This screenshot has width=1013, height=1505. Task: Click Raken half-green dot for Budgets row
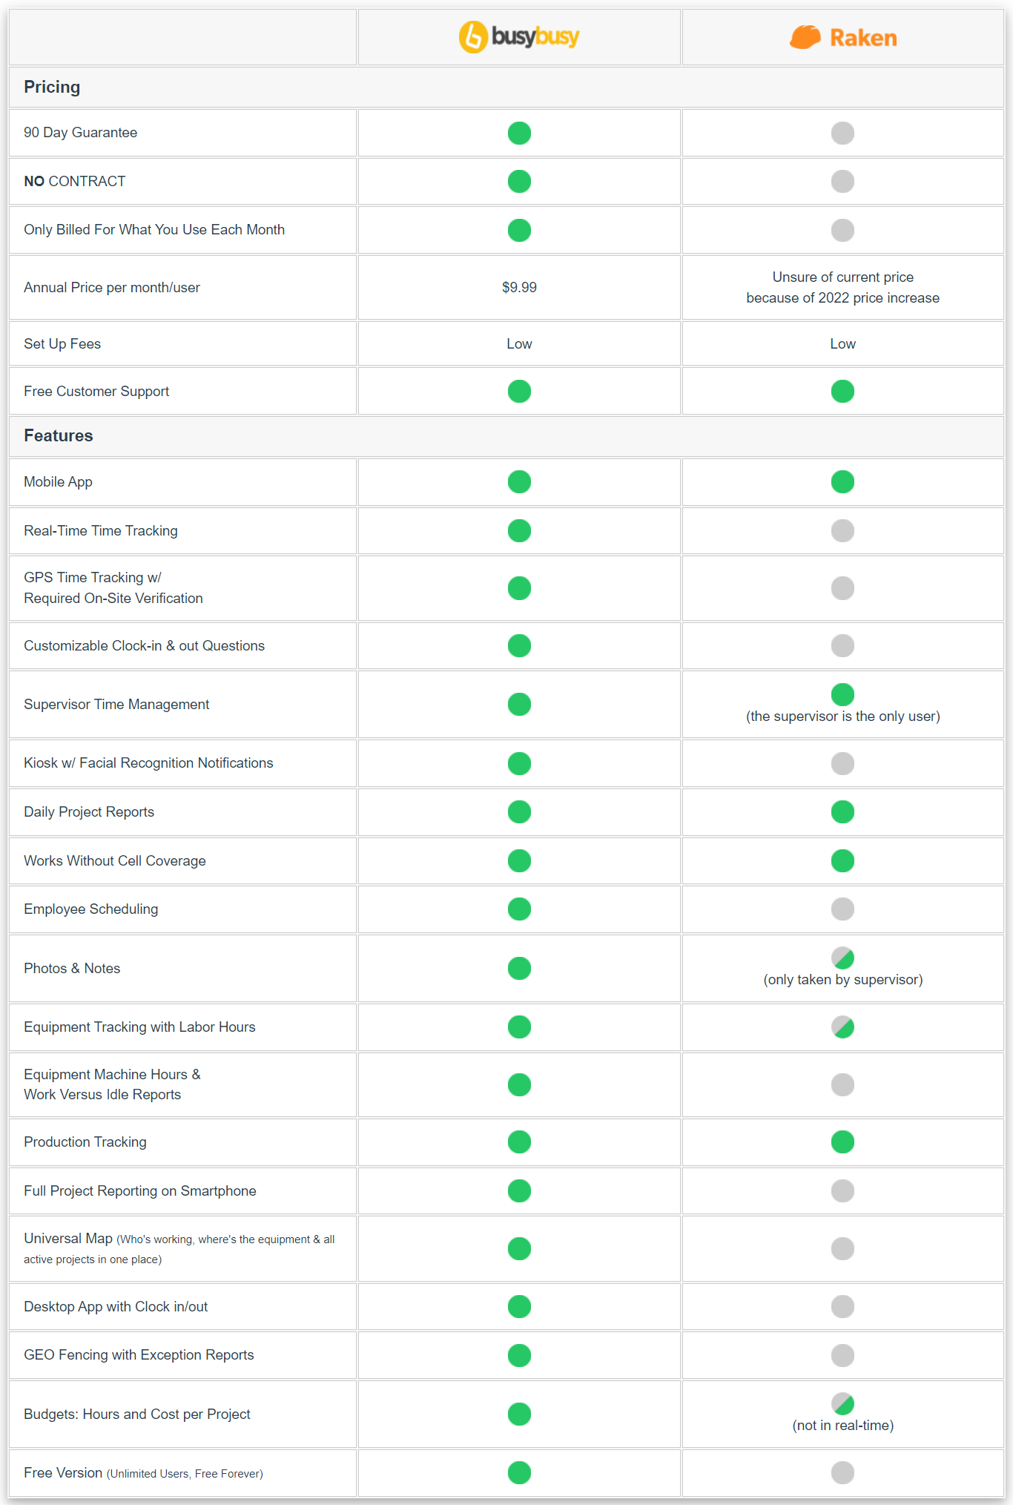[x=842, y=1403]
